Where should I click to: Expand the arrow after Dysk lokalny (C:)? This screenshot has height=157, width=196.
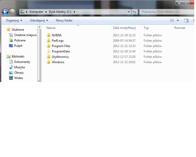coord(75,12)
